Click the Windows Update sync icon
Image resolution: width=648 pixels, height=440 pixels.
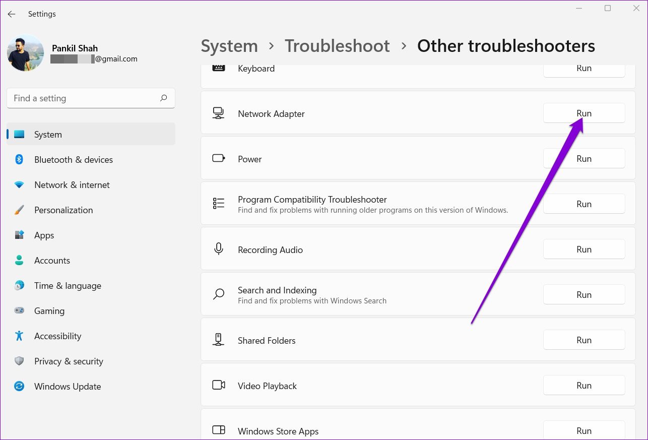pyautogui.click(x=19, y=387)
